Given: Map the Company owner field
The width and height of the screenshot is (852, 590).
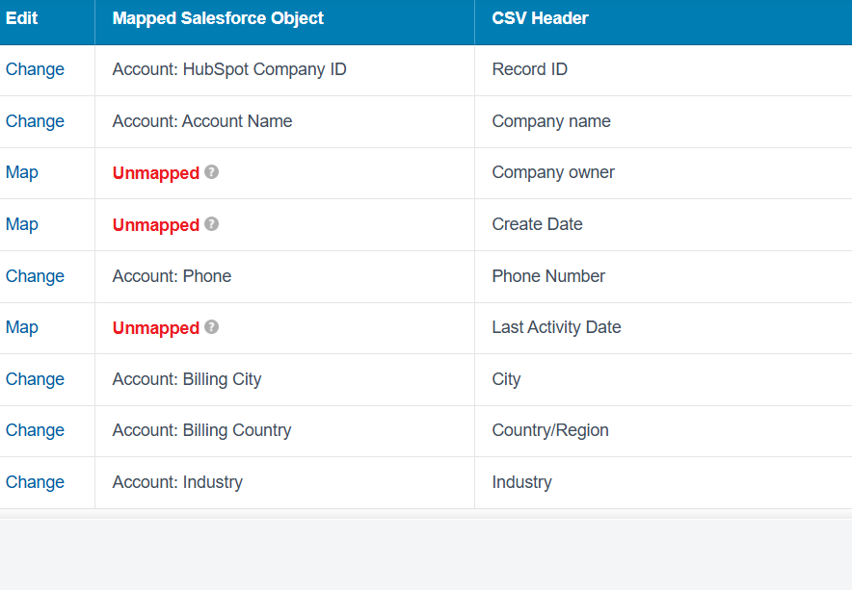Looking at the screenshot, I should (22, 172).
